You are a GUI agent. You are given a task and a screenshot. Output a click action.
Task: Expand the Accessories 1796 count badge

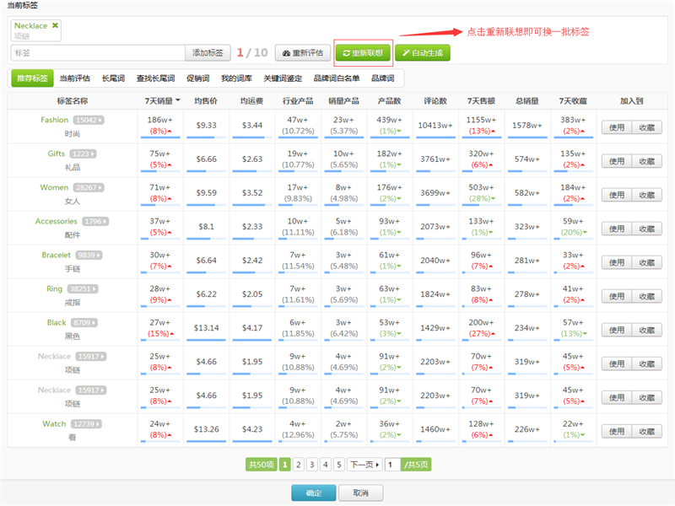click(95, 221)
